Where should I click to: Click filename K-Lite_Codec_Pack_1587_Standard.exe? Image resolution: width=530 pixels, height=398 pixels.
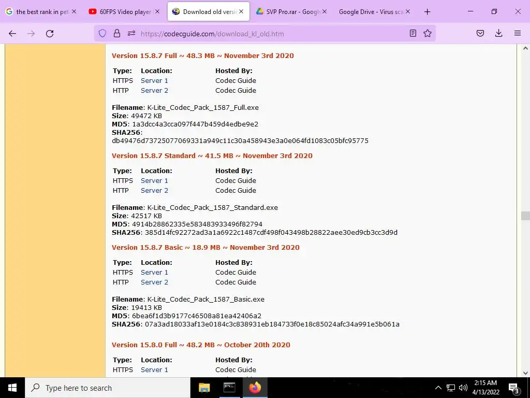coord(213,207)
